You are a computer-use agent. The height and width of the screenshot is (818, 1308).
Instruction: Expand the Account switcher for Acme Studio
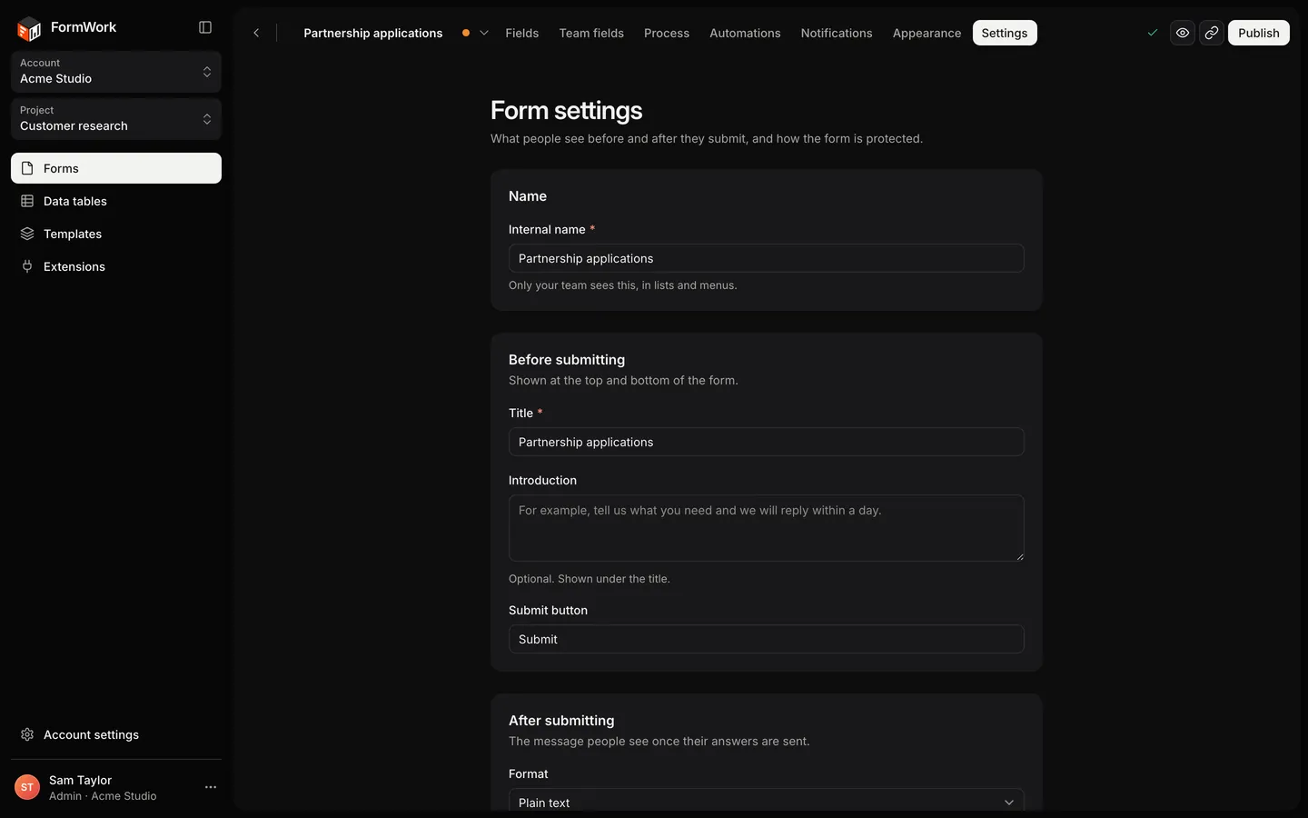tap(116, 71)
